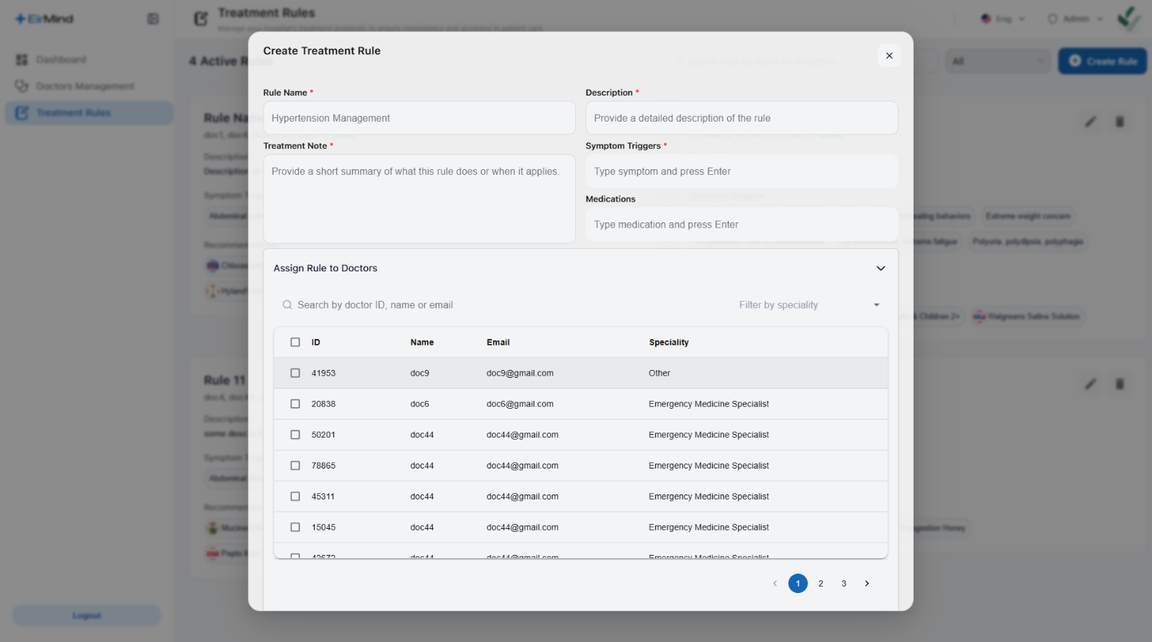
Task: Check the box for doctor ID 45311
Action: point(295,497)
